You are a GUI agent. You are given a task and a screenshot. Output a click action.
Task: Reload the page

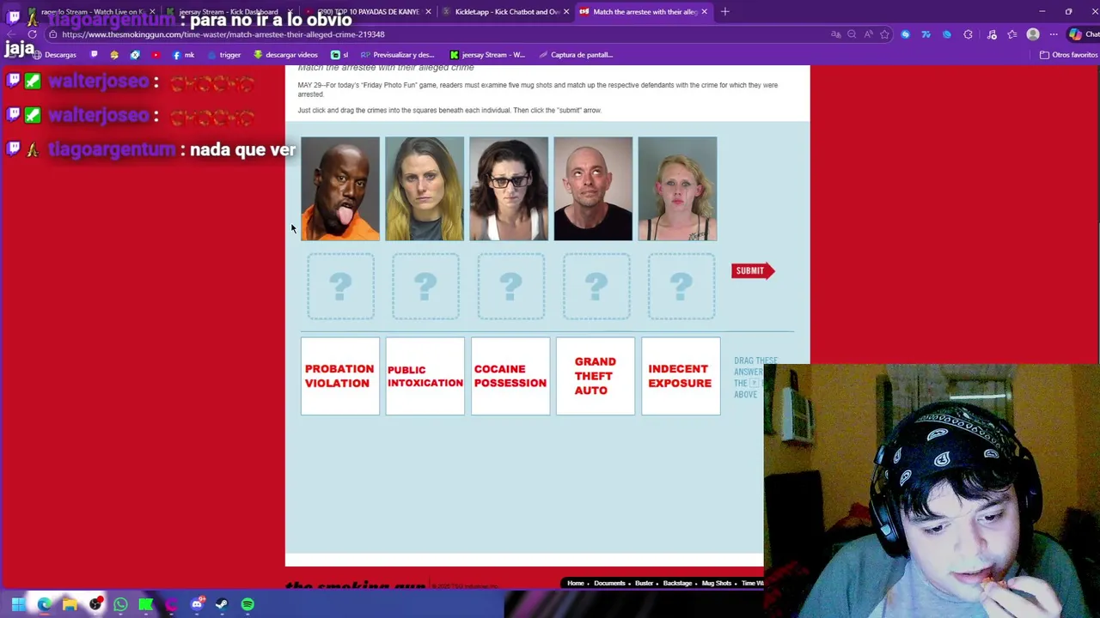point(32,34)
